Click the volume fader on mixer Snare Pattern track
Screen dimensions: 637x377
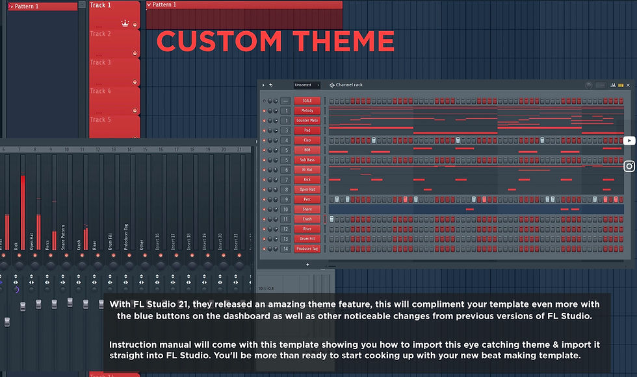coord(70,302)
